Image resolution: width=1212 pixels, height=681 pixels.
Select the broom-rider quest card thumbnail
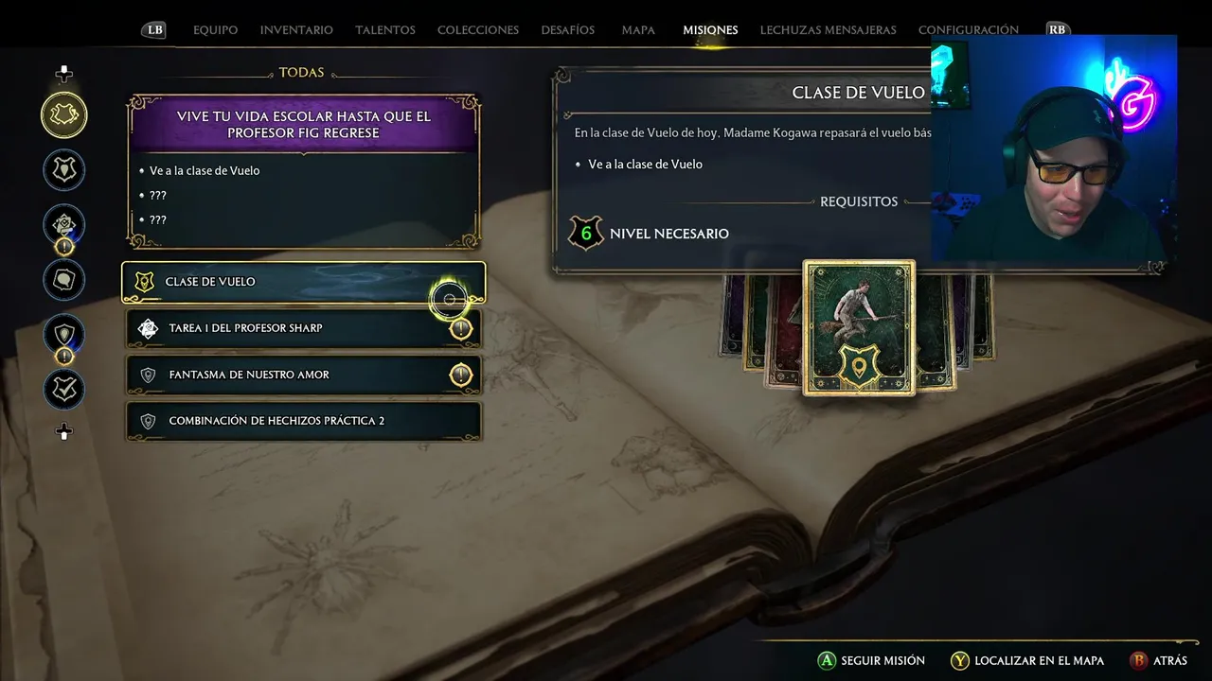859,327
